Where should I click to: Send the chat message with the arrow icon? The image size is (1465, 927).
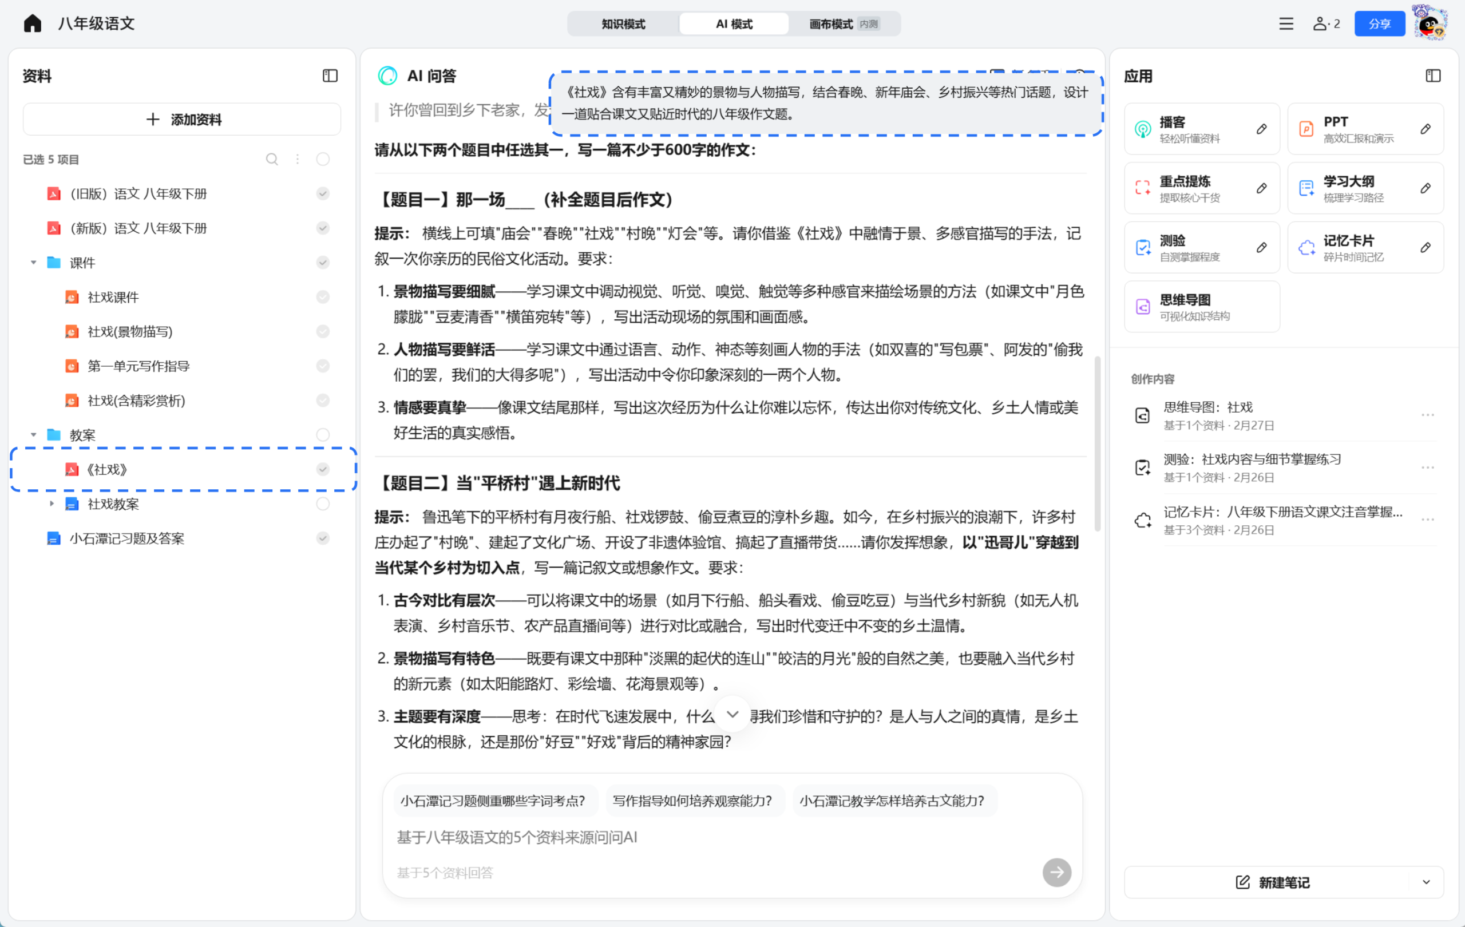click(1057, 872)
